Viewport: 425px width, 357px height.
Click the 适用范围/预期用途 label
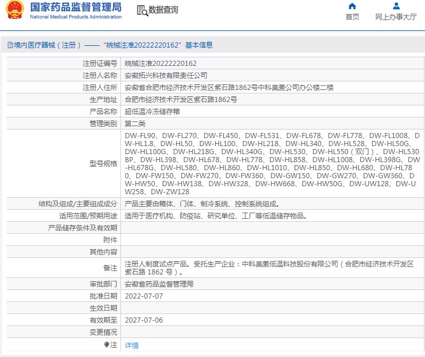click(88, 216)
